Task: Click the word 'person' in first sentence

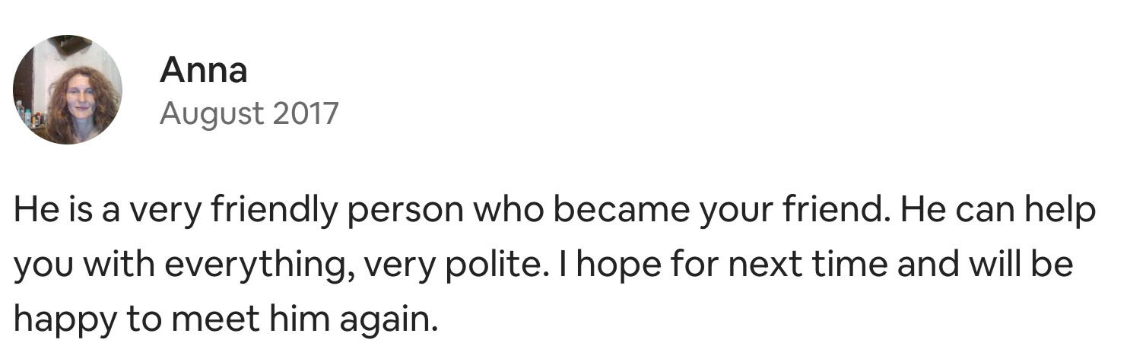Action: tap(405, 211)
